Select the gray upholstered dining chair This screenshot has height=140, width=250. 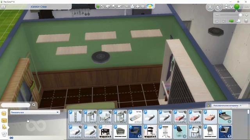click(210, 131)
